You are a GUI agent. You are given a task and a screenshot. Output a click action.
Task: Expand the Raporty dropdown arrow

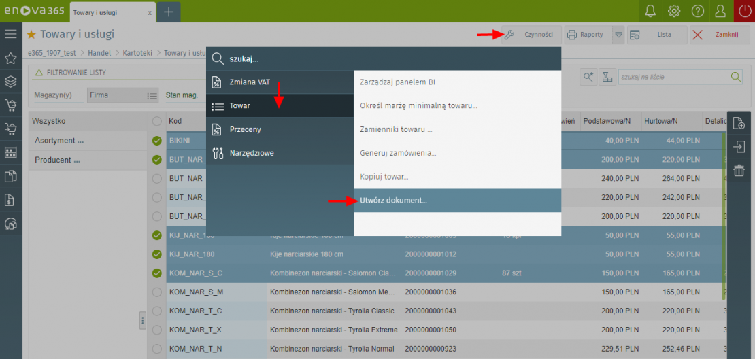tap(618, 35)
